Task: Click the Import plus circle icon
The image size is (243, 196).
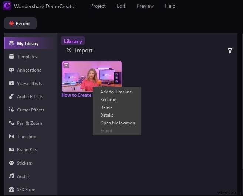Action: (69, 50)
